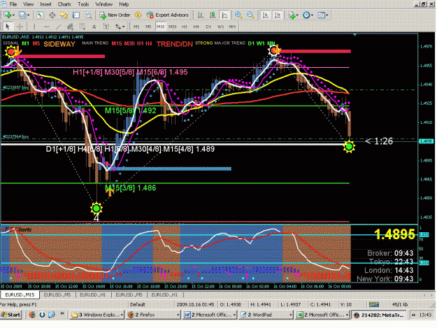
Task: Switch chart to bar chart mode
Action: pos(200,15)
